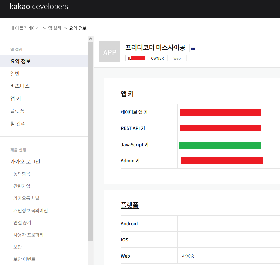280x274 pixels.
Task: Click the kakao developers logo
Action: [39, 7]
